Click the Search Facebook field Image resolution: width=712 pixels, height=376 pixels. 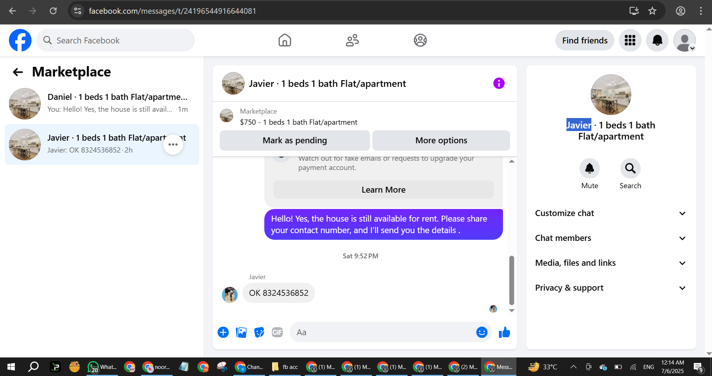pyautogui.click(x=115, y=40)
